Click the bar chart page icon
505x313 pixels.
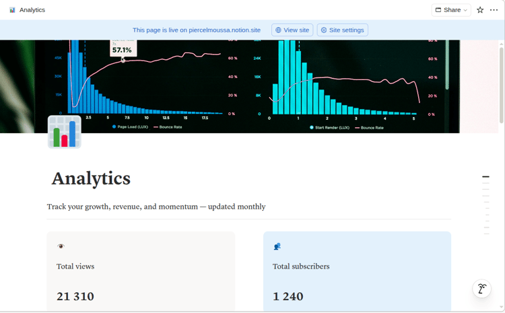(x=65, y=132)
